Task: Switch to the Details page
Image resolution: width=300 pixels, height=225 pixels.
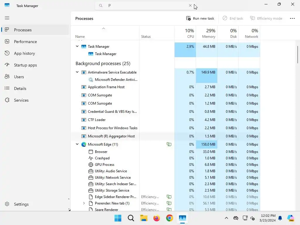Action: click(x=35, y=88)
